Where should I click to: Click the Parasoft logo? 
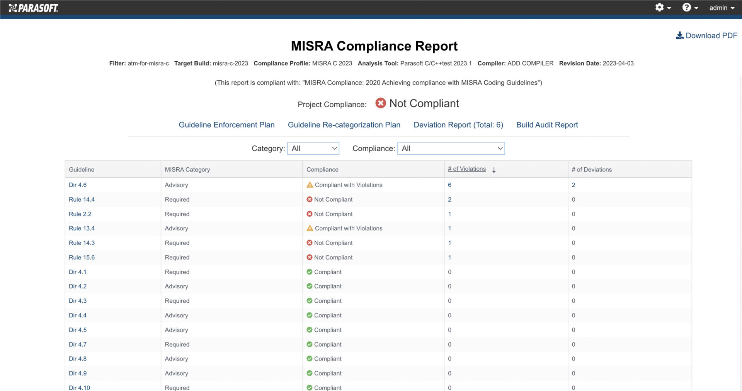click(x=33, y=8)
